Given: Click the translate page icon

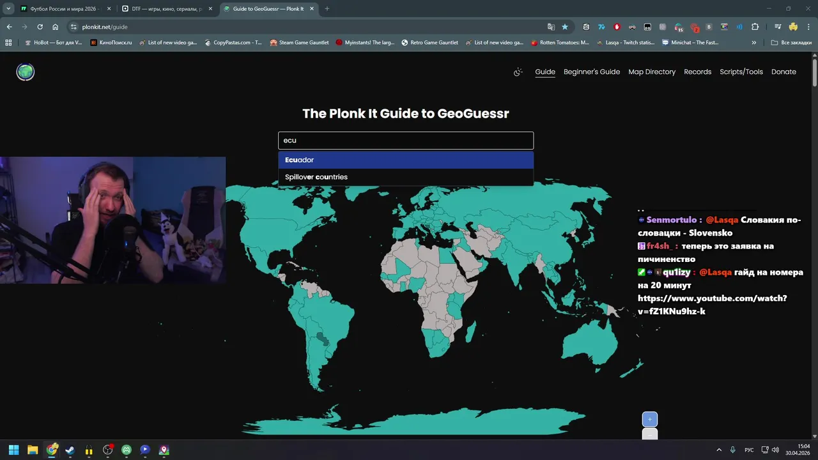Looking at the screenshot, I should (551, 27).
